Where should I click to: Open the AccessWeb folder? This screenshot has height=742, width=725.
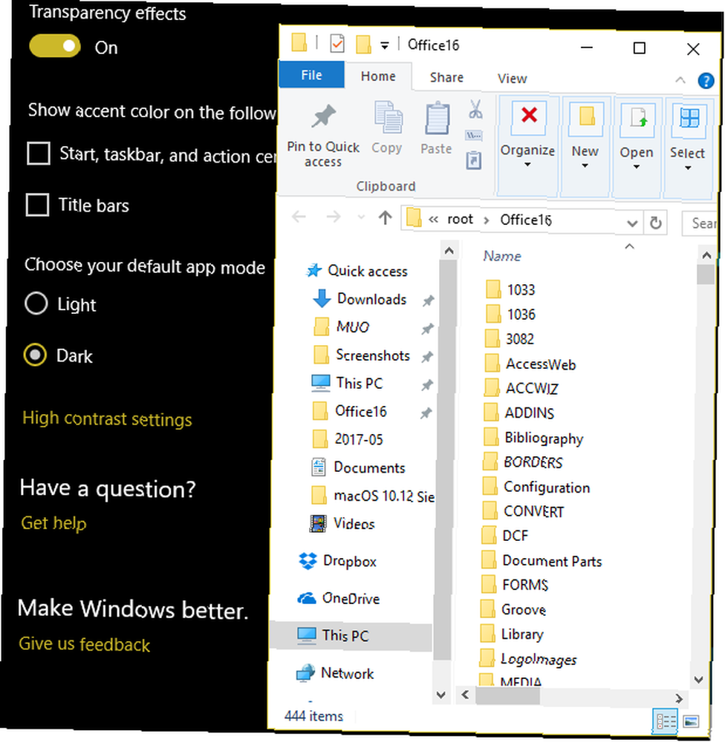pyautogui.click(x=530, y=364)
